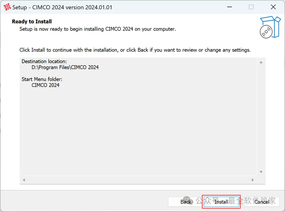Click the horizontal scroll left arrow
This screenshot has height=212, width=285.
click(x=24, y=180)
